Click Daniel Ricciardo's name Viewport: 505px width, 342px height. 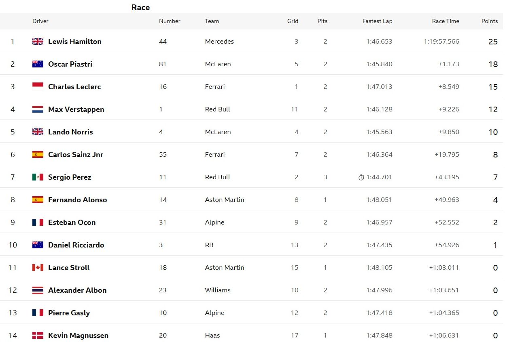76,245
